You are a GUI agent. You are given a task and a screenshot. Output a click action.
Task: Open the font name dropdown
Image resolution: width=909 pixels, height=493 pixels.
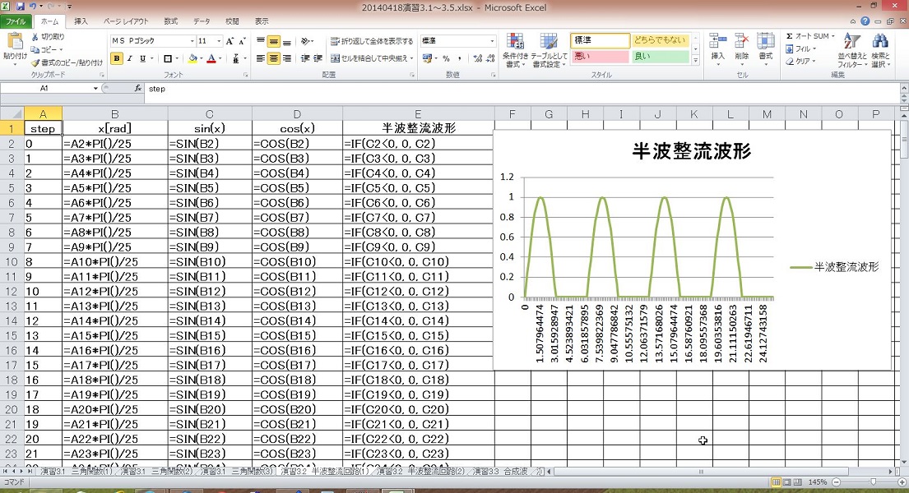click(192, 41)
